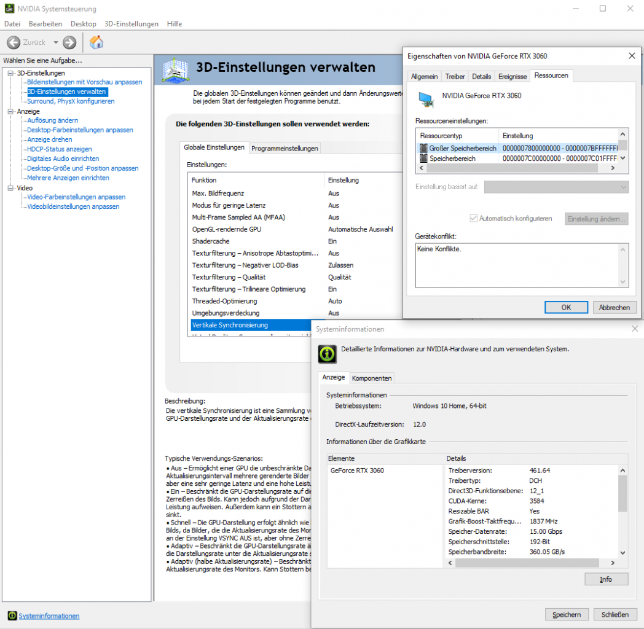This screenshot has width=644, height=629.
Task: Open Videobildeinstellungen anpassen
Action: point(73,206)
